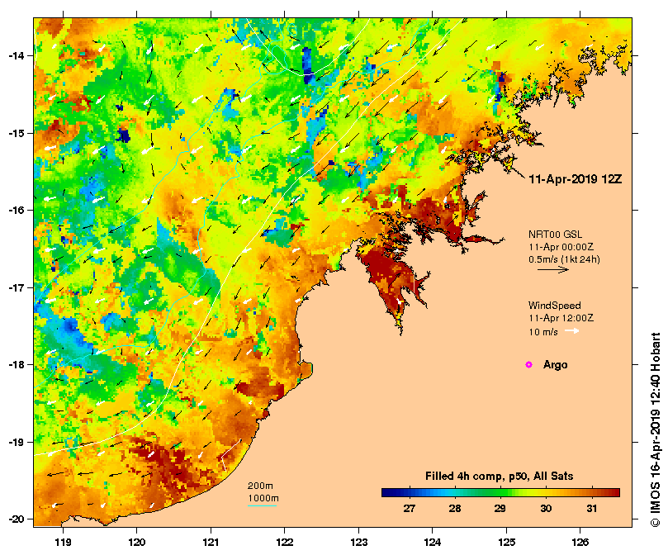Click the latitude label -18

tap(17, 365)
